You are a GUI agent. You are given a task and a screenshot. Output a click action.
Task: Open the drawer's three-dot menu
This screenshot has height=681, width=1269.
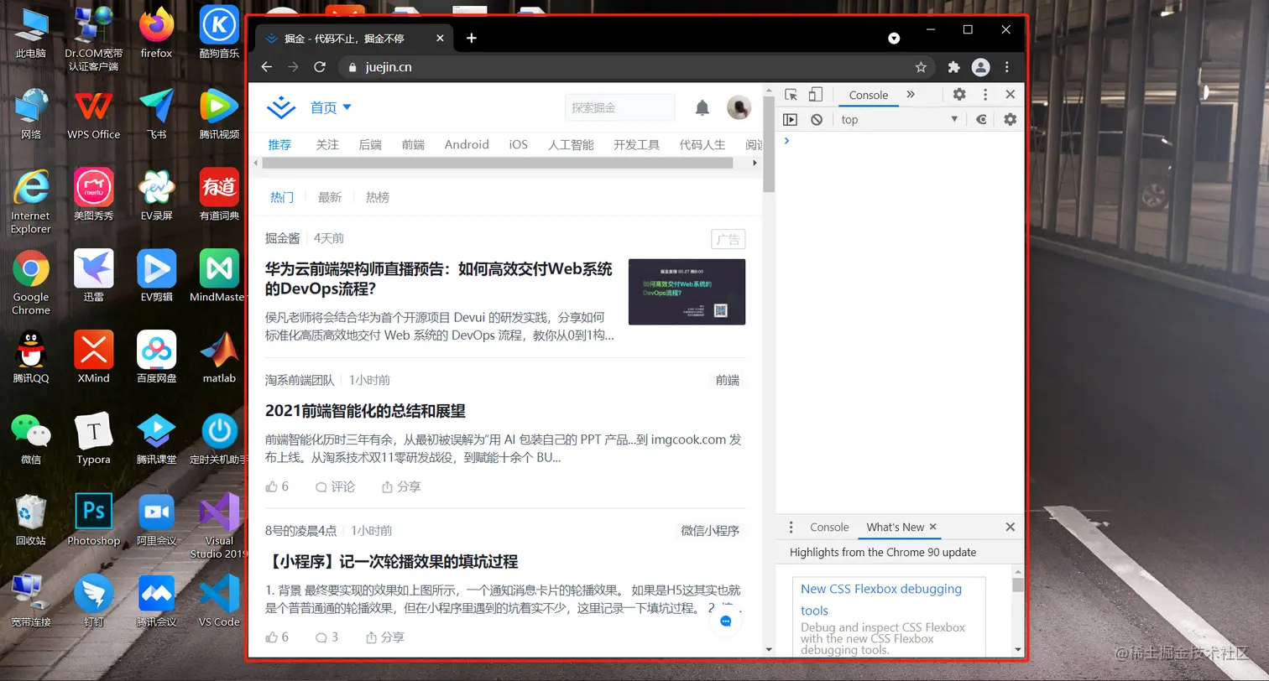coord(791,528)
